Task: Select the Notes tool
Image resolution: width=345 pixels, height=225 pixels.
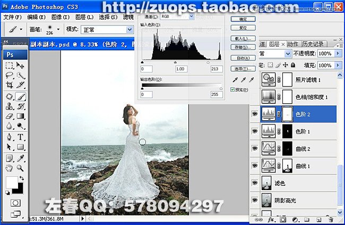Action: pos(9,158)
